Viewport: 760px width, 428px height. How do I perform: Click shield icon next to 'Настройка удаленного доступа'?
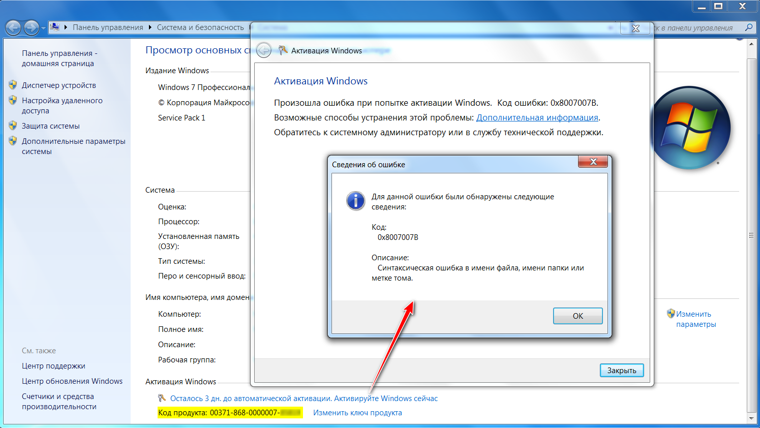coord(13,100)
